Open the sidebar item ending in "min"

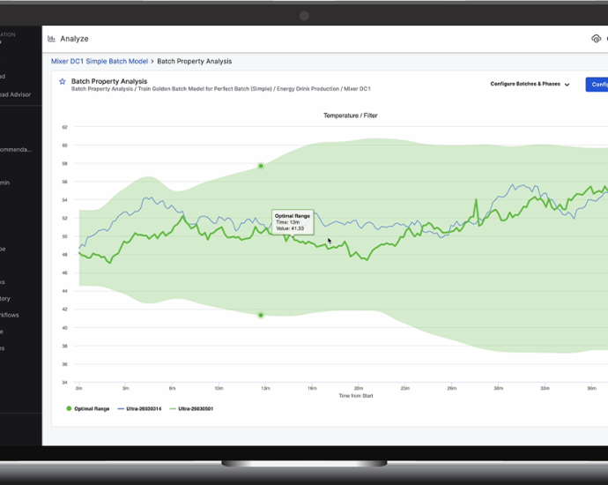[5, 183]
